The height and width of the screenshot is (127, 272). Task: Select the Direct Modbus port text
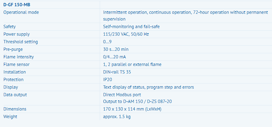(x=122, y=95)
